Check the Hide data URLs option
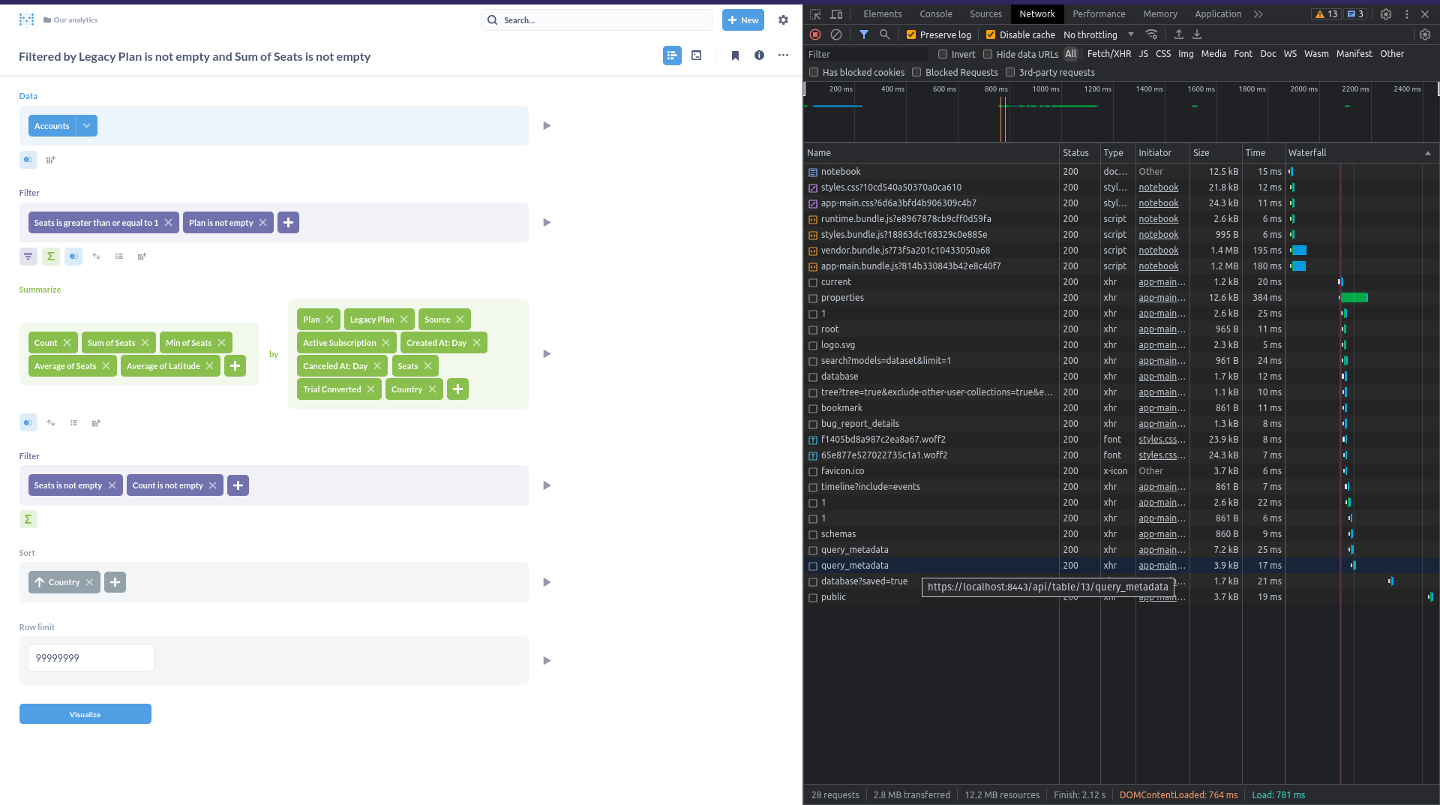The width and height of the screenshot is (1440, 805). pos(986,54)
